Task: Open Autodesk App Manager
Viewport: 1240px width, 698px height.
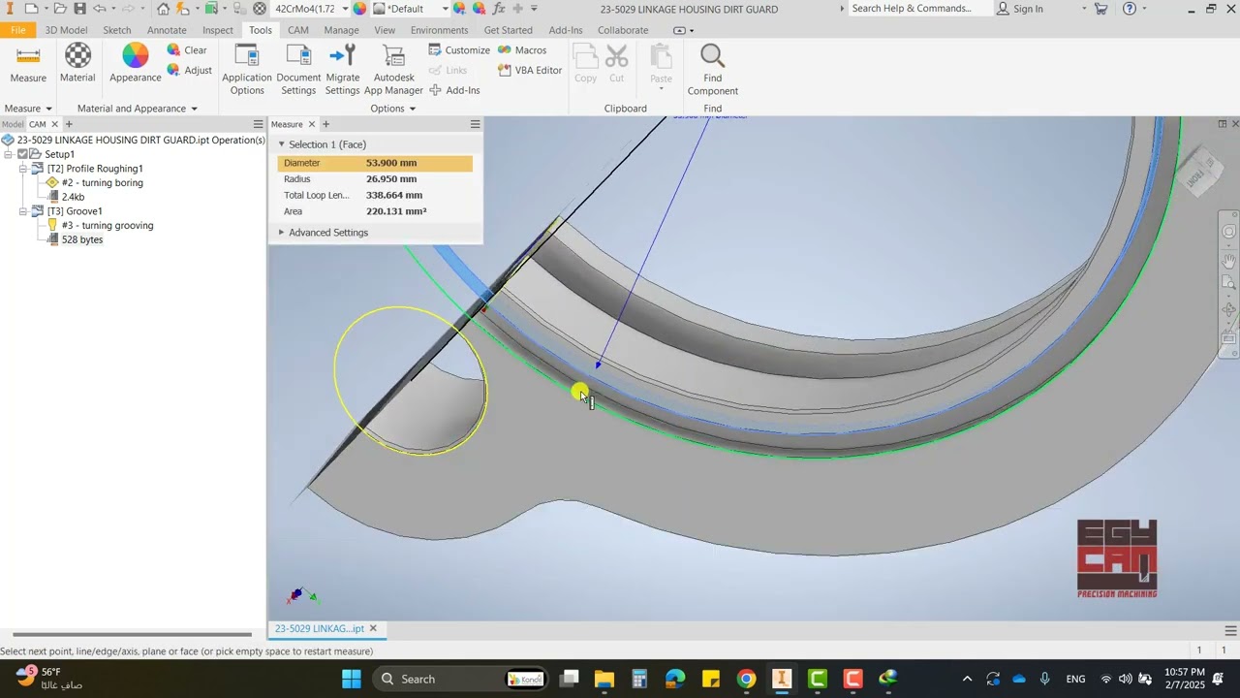Action: coord(393,70)
